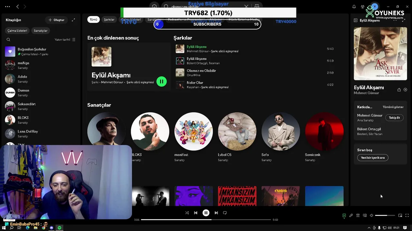
Task: Filter library by Sanatçılar
Action: [41, 30]
